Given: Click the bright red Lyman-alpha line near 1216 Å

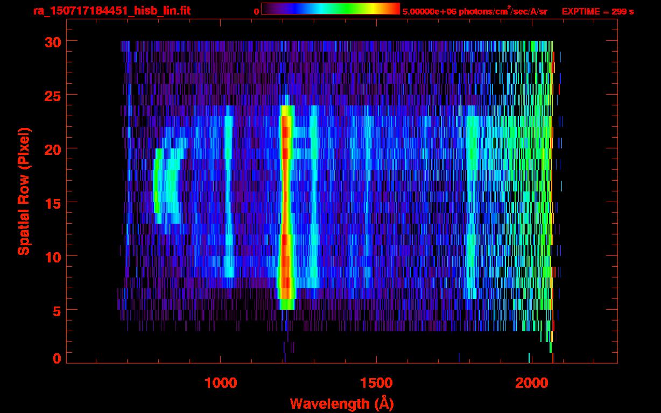Looking at the screenshot, I should [x=286, y=207].
